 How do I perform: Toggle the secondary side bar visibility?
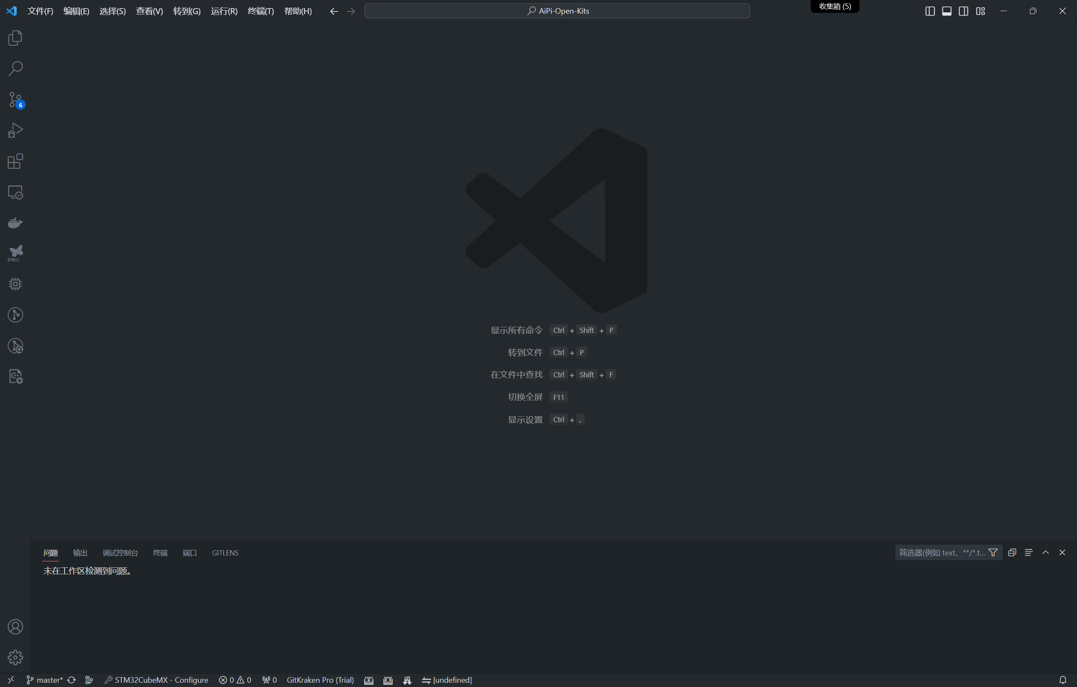pyautogui.click(x=964, y=11)
